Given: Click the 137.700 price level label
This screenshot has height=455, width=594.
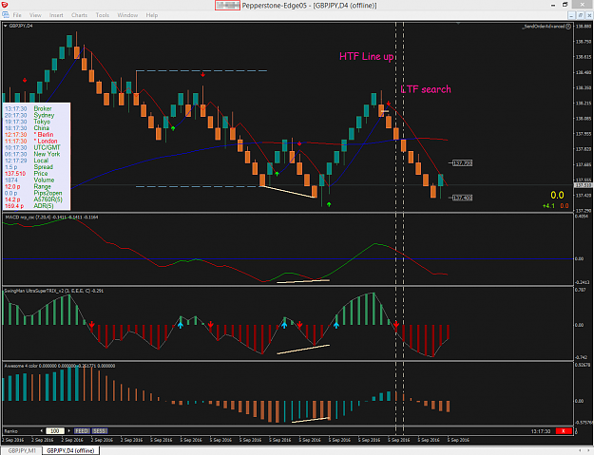Looking at the screenshot, I should coord(463,163).
